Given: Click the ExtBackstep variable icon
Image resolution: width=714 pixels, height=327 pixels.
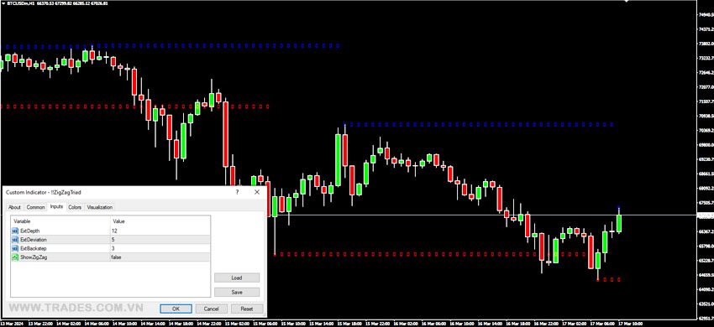Looking at the screenshot, I should point(15,248).
